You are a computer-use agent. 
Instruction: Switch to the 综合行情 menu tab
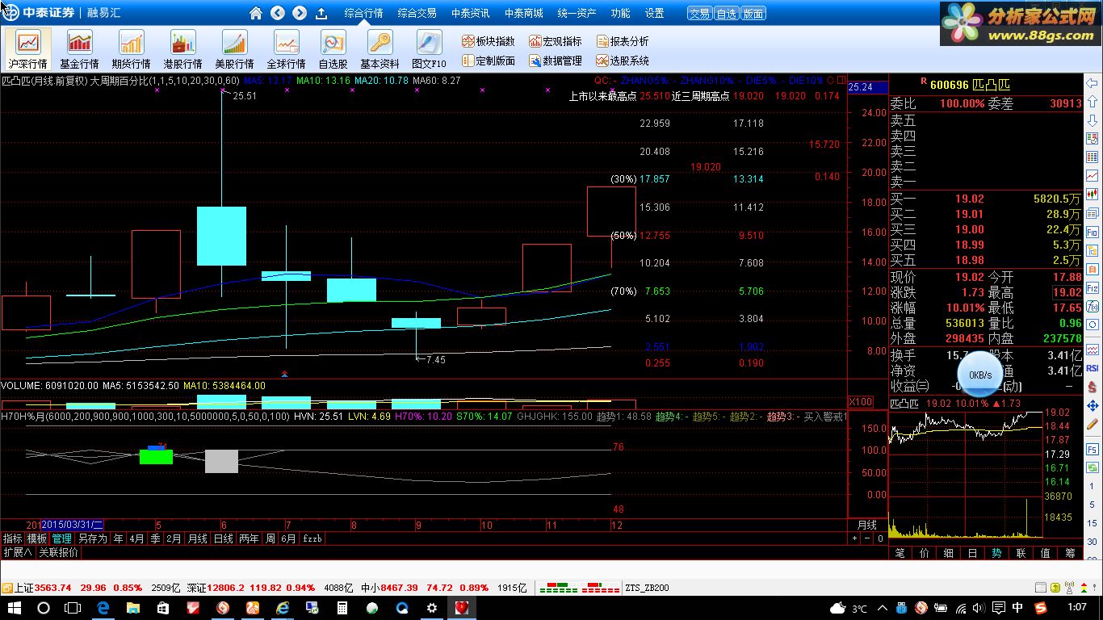tap(363, 13)
